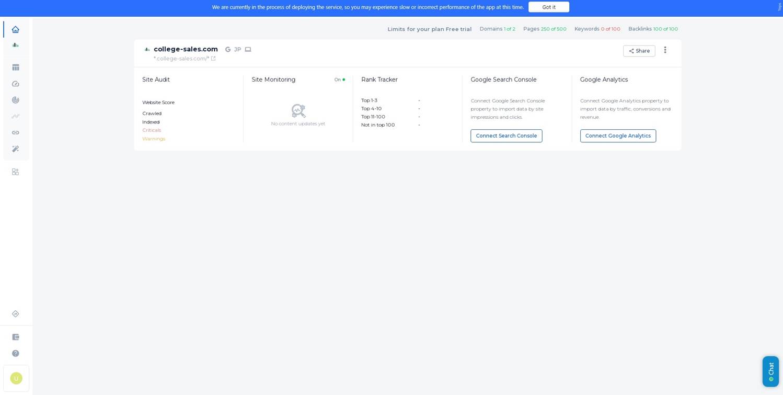
Task: Dismiss the banner with Got it
Action: tap(549, 7)
